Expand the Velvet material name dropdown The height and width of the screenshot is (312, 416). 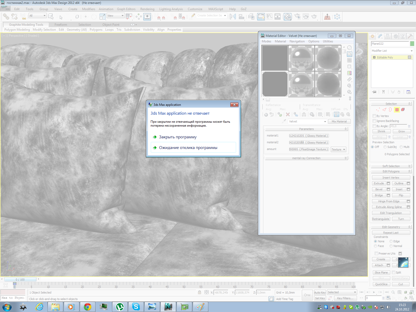point(325,122)
